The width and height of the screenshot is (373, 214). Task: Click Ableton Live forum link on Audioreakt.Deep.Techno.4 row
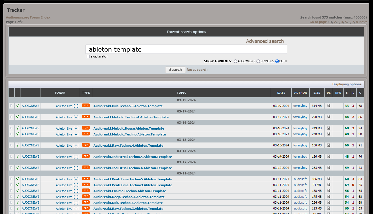tap(64, 197)
